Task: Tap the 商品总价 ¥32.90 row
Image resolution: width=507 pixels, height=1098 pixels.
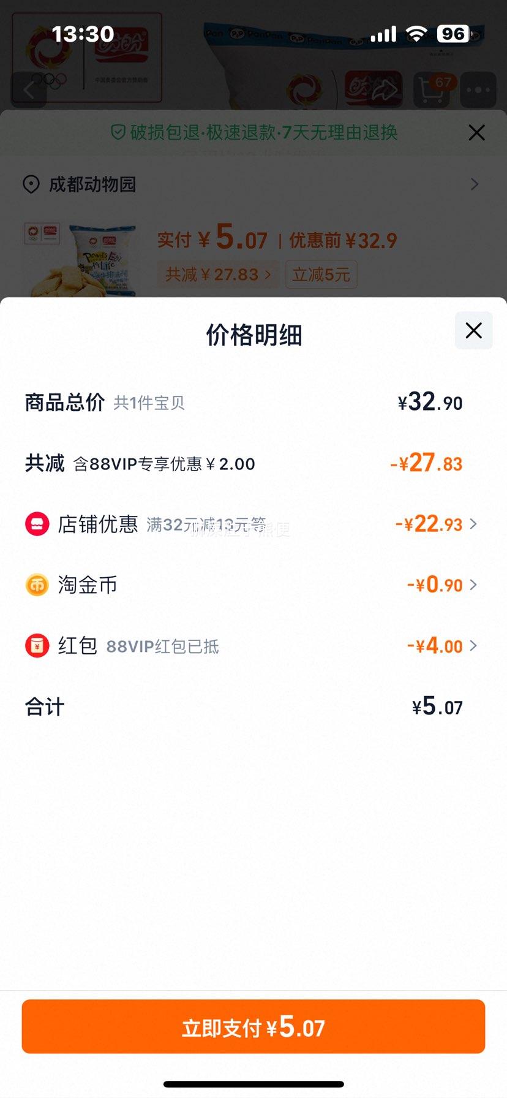Action: click(244, 403)
